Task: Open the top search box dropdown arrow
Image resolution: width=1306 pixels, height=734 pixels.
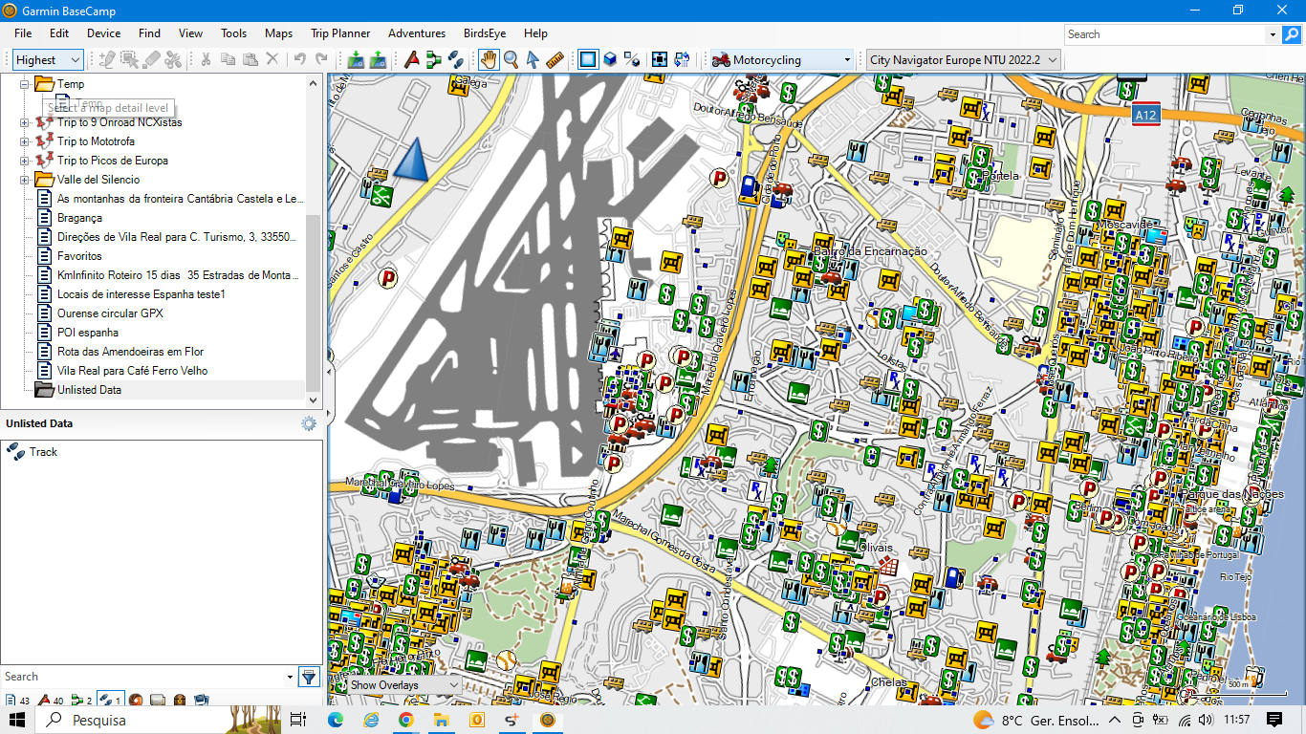Action: pyautogui.click(x=1272, y=34)
